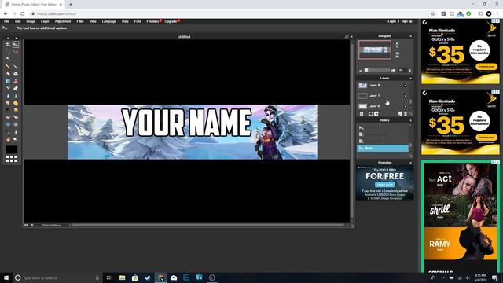Toggle visibility checkbox for Layer 0
The width and height of the screenshot is (503, 283).
(x=406, y=106)
